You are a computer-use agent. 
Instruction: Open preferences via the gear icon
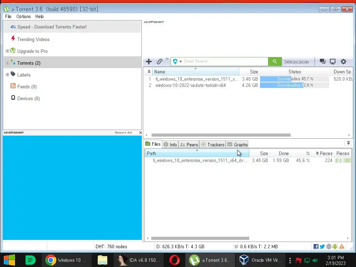tap(343, 61)
